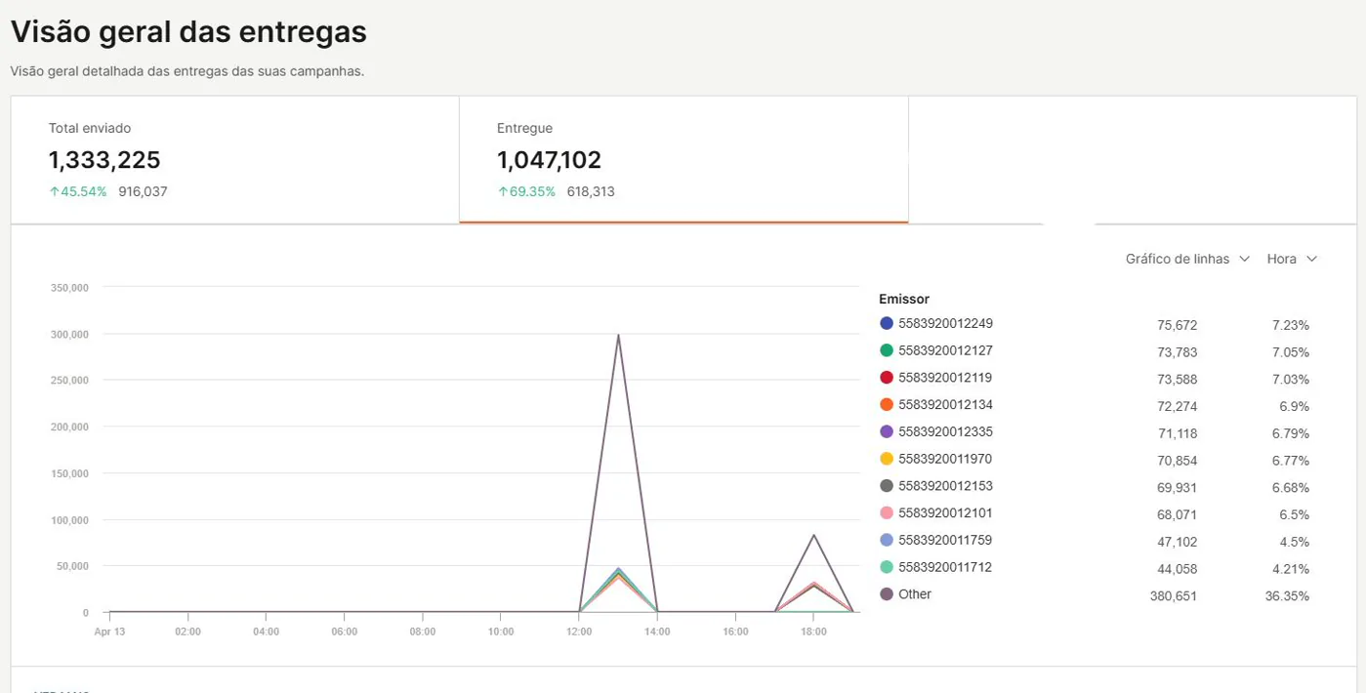Viewport: 1366px width, 693px height.
Task: Click the teal swatch for 5583920011712
Action: [887, 567]
